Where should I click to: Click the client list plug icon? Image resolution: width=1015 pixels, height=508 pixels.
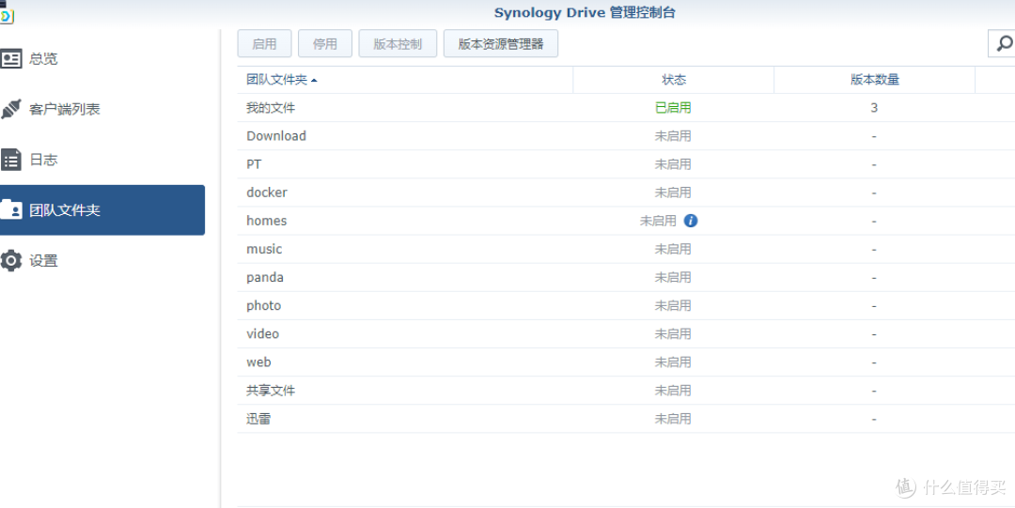tap(11, 109)
